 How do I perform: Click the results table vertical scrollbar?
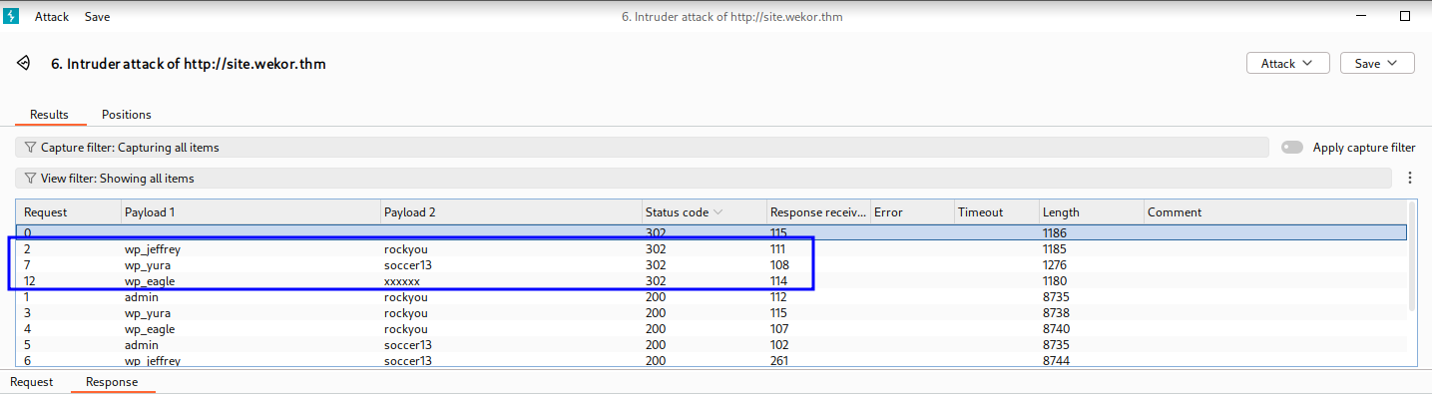point(1410,259)
